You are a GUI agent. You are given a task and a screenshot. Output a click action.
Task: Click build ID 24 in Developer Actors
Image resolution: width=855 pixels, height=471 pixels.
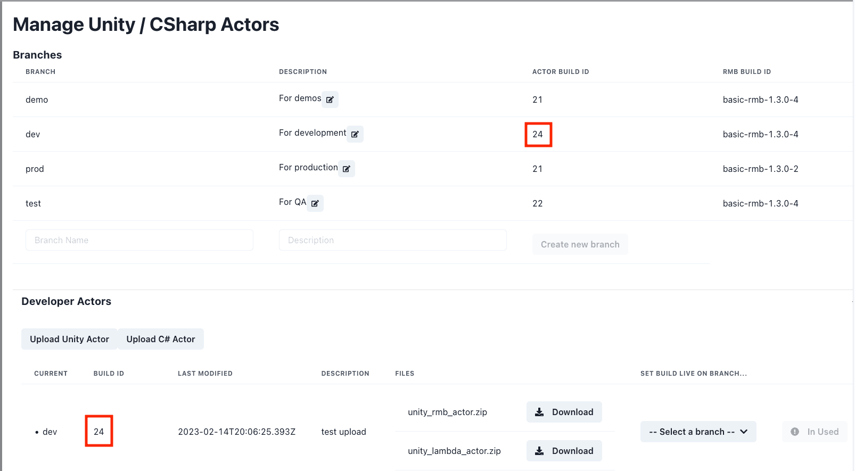[99, 432]
